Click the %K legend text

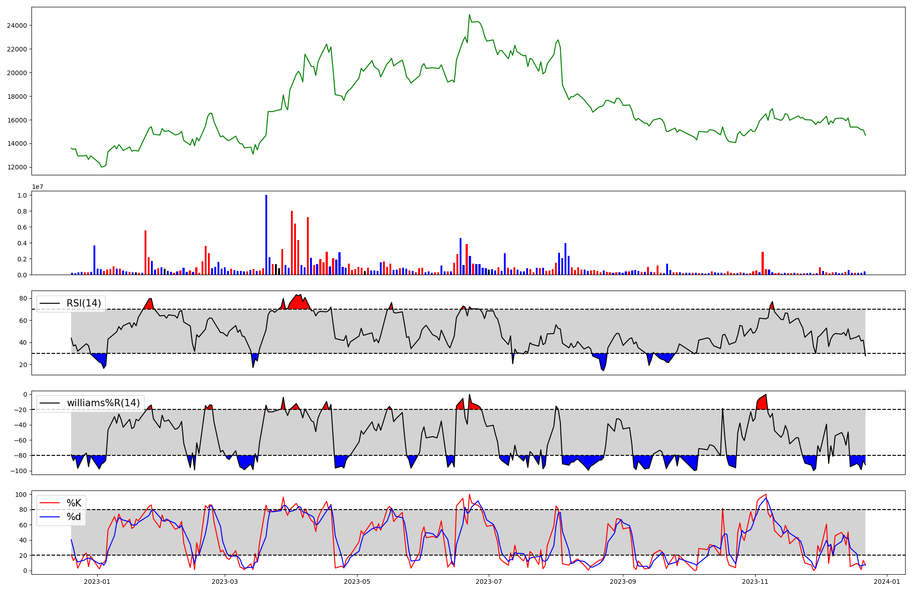click(x=74, y=503)
